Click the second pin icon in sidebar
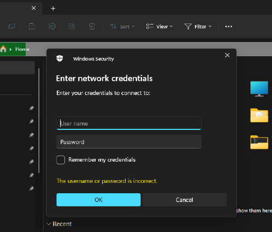272x232 pixels. click(32, 121)
